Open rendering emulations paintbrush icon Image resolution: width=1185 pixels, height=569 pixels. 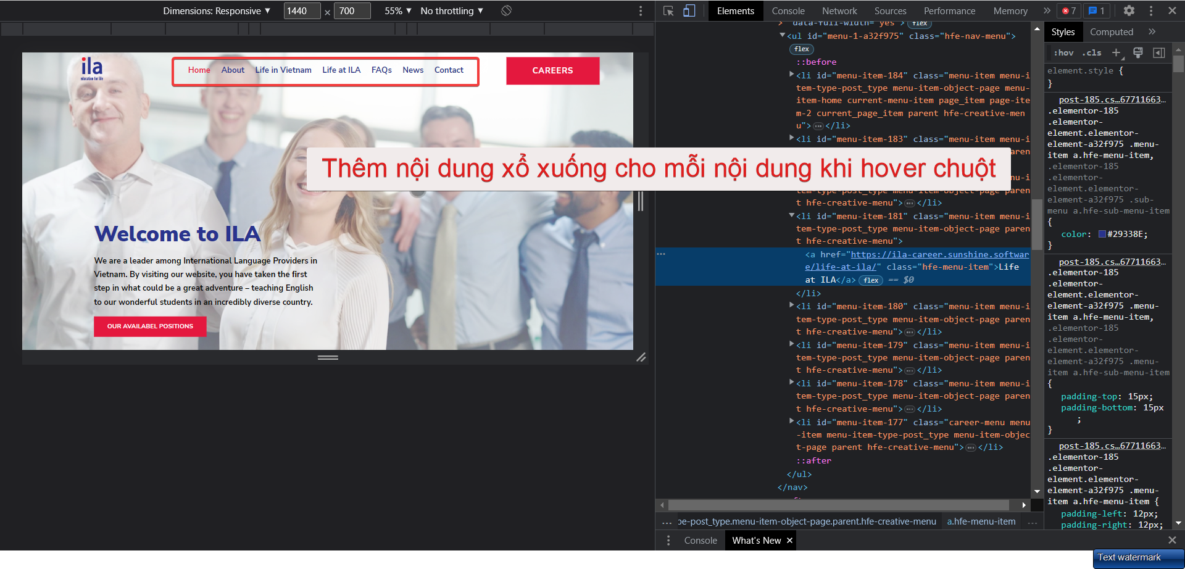[x=1138, y=52]
